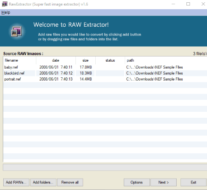Screen dimensions: 207x190
Task: Click the photo stack logo in banner
Action: coord(17,31)
